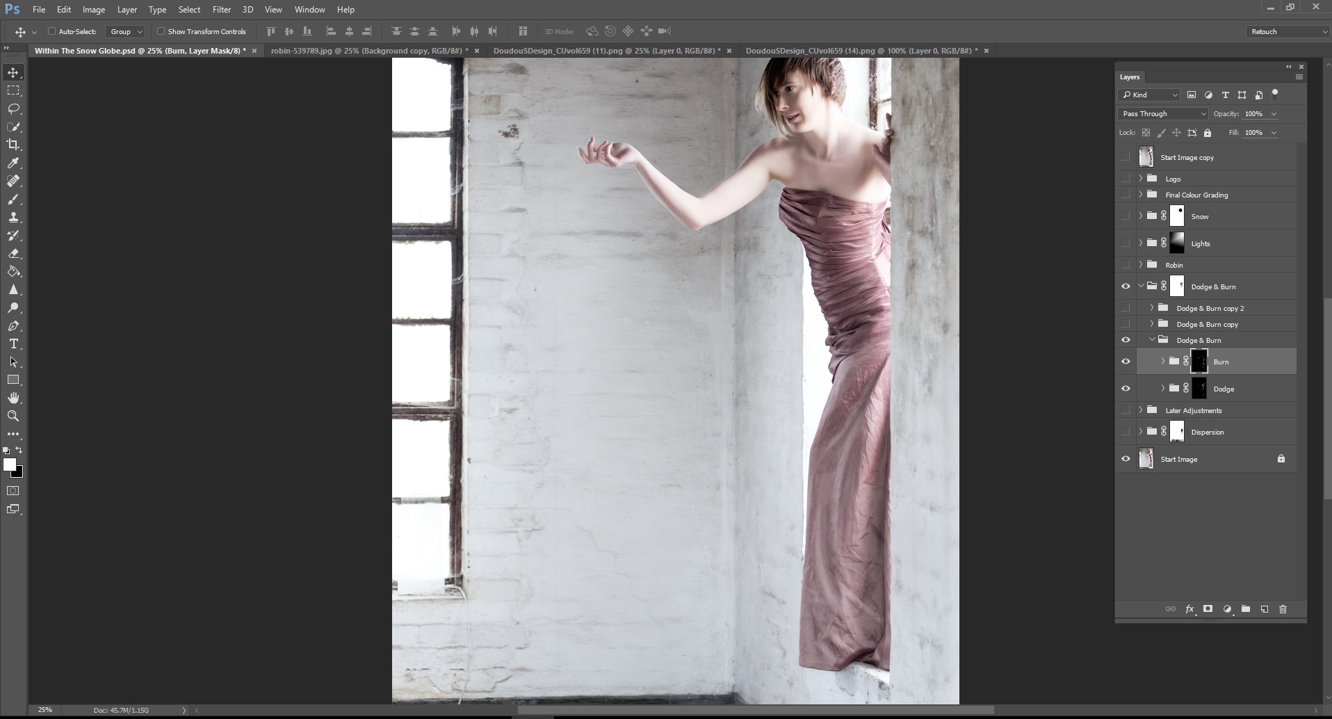This screenshot has height=719, width=1332.
Task: Open the Add layer style (fx) menu
Action: 1189,609
